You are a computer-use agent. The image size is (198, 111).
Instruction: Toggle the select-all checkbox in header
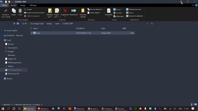click(31, 28)
